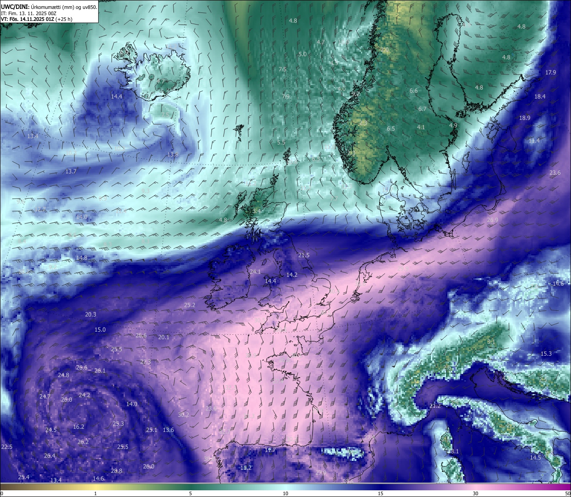Viewport: 571px width, 497px height.
Task: Click the '24.2' value in the Atlantic vortex
Action: (84, 395)
